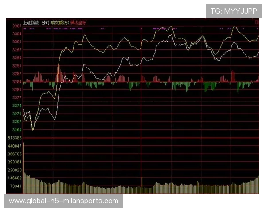Click the 3284 mid price axis label
Image resolution: width=266 pixels, height=212 pixels.
tap(17, 82)
